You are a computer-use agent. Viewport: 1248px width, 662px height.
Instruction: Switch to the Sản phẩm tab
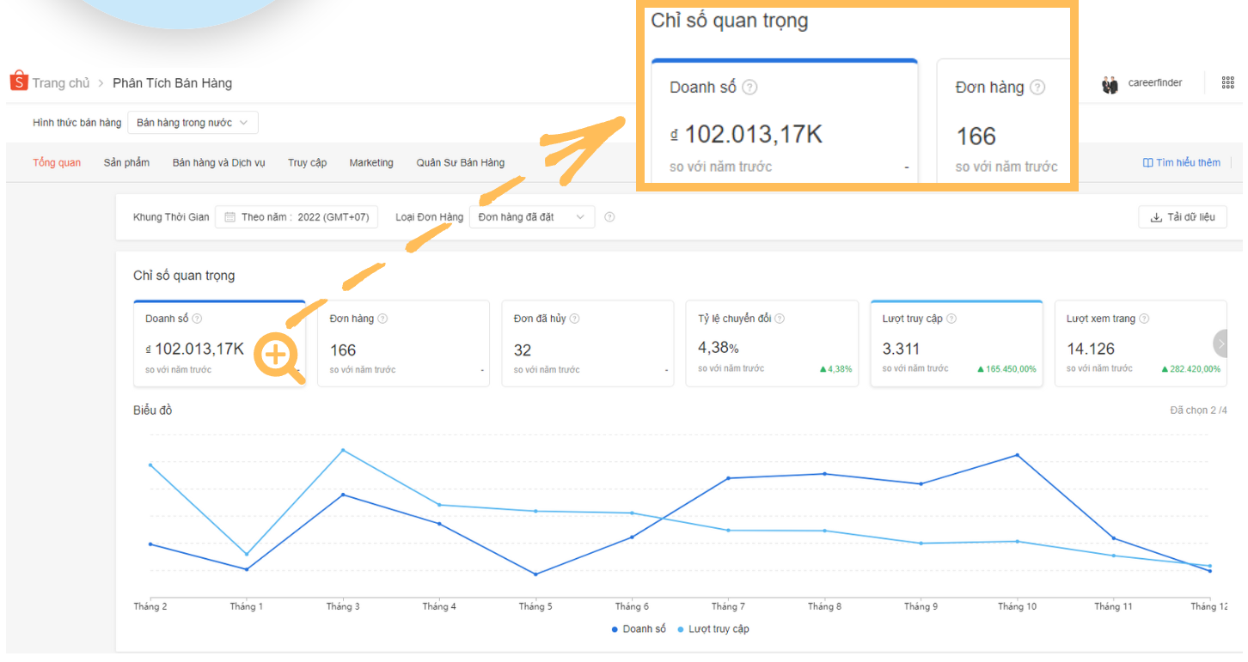click(x=126, y=162)
